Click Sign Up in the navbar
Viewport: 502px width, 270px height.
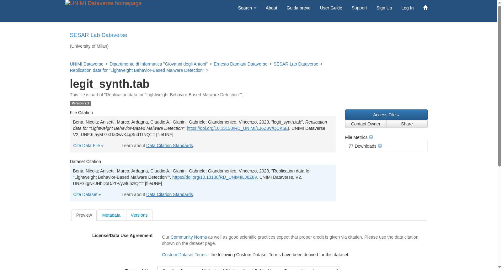click(x=384, y=8)
